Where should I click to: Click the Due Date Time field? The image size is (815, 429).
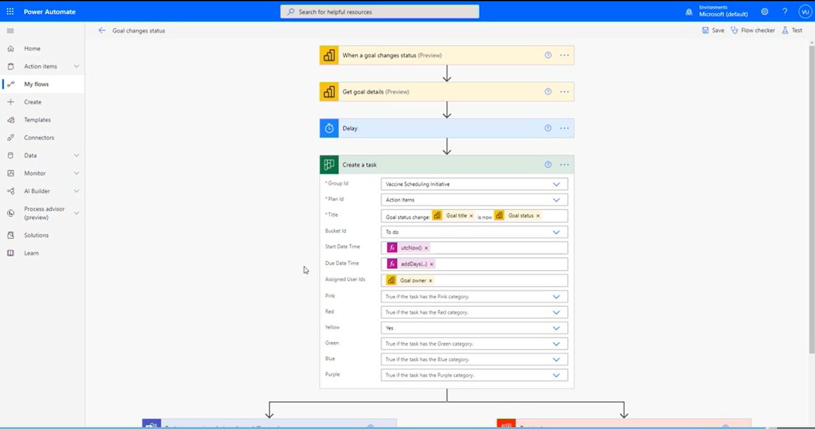coord(474,264)
